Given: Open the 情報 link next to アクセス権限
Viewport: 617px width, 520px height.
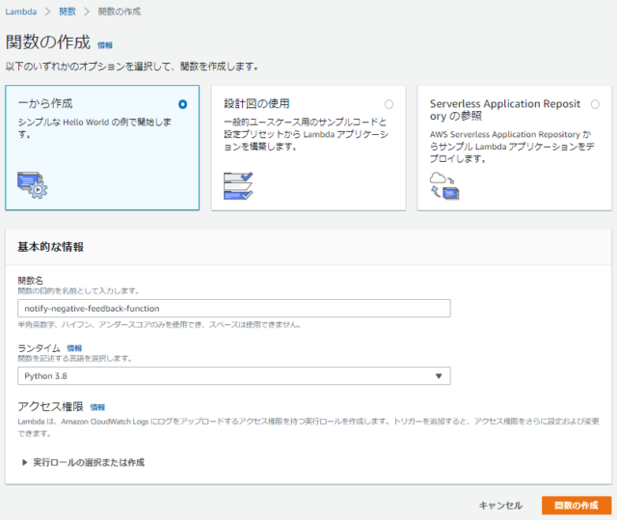Looking at the screenshot, I should click(97, 407).
